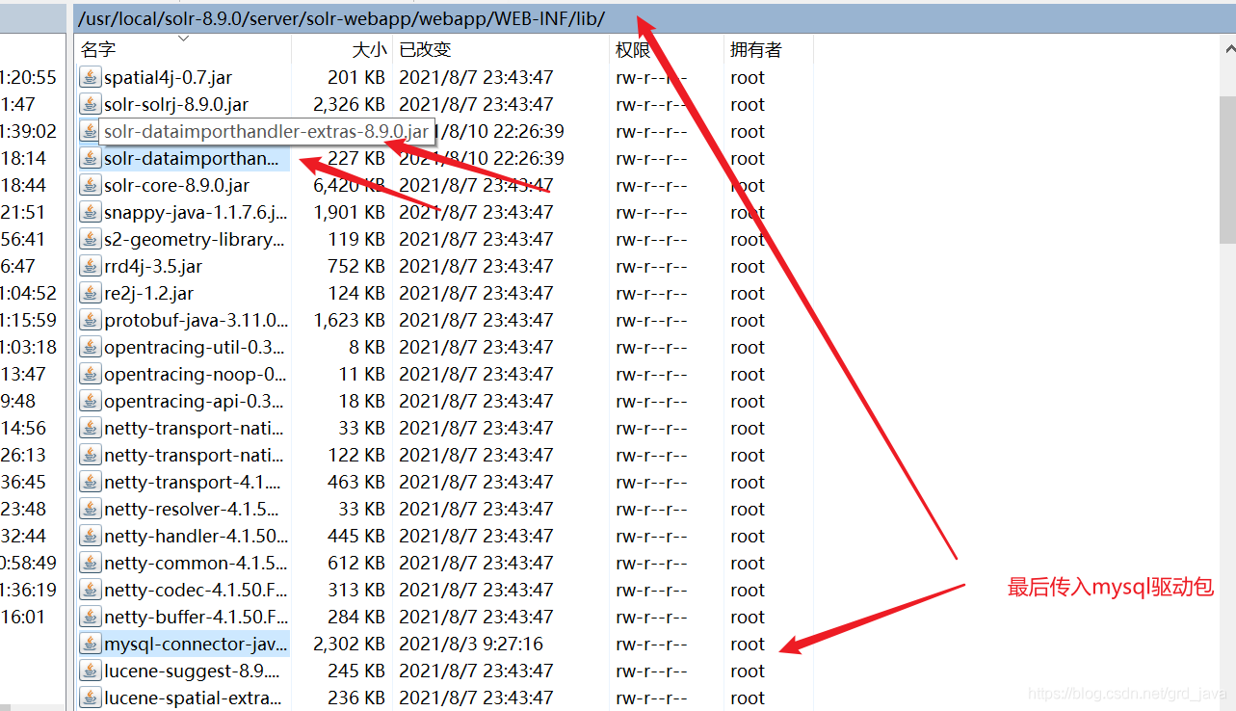Image resolution: width=1236 pixels, height=711 pixels.
Task: Click the '124 KB' size cell
Action: [356, 293]
